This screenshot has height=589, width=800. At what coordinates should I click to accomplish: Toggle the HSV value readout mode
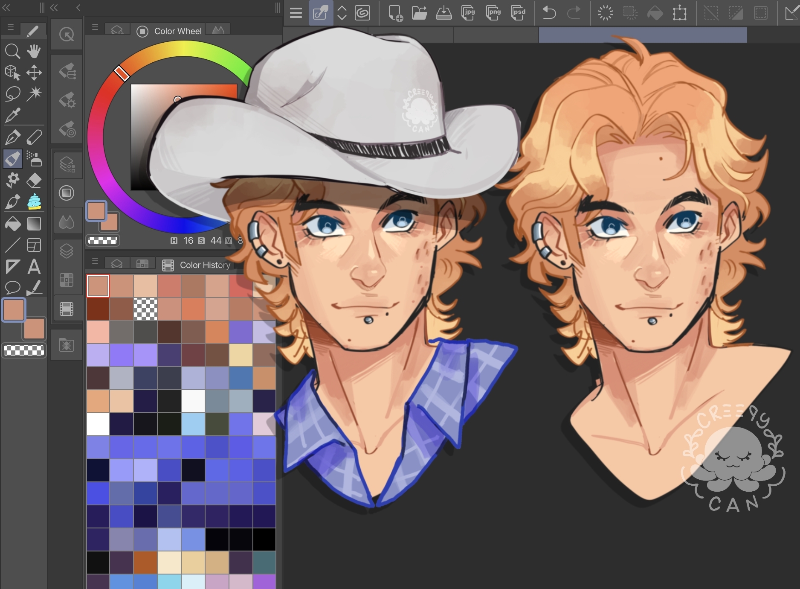click(x=174, y=241)
